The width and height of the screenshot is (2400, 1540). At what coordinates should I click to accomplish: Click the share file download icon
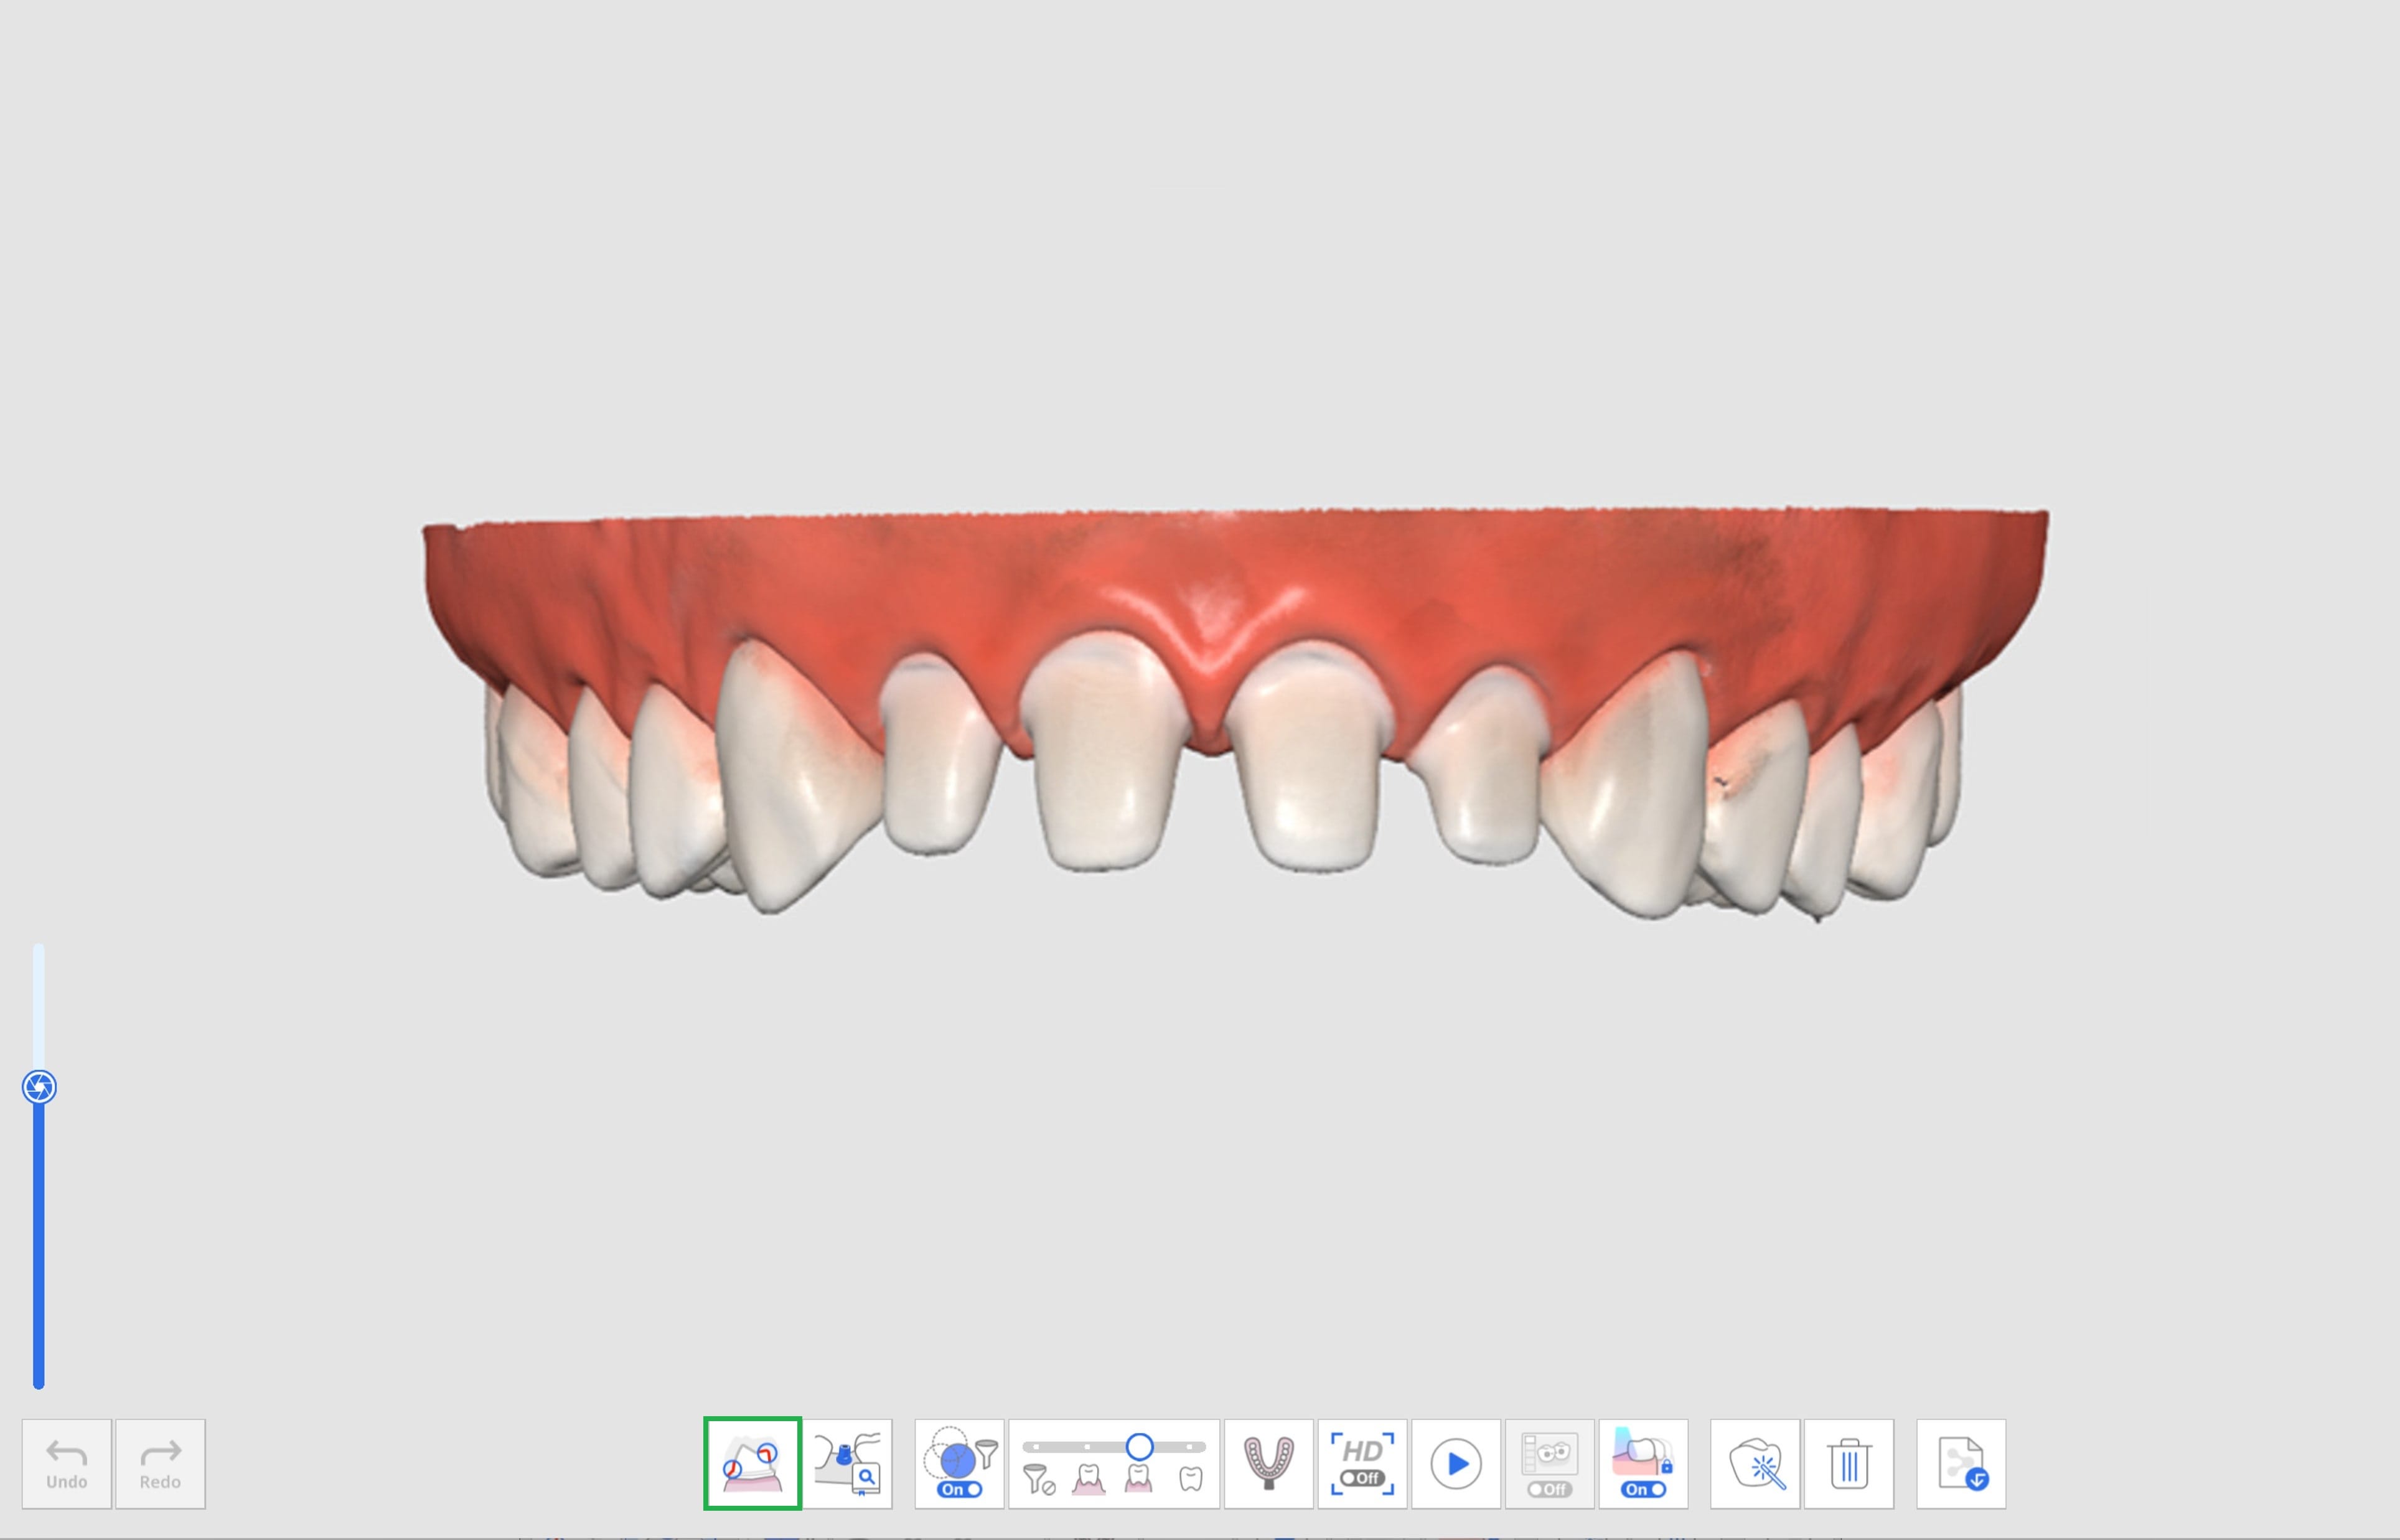pos(1961,1463)
